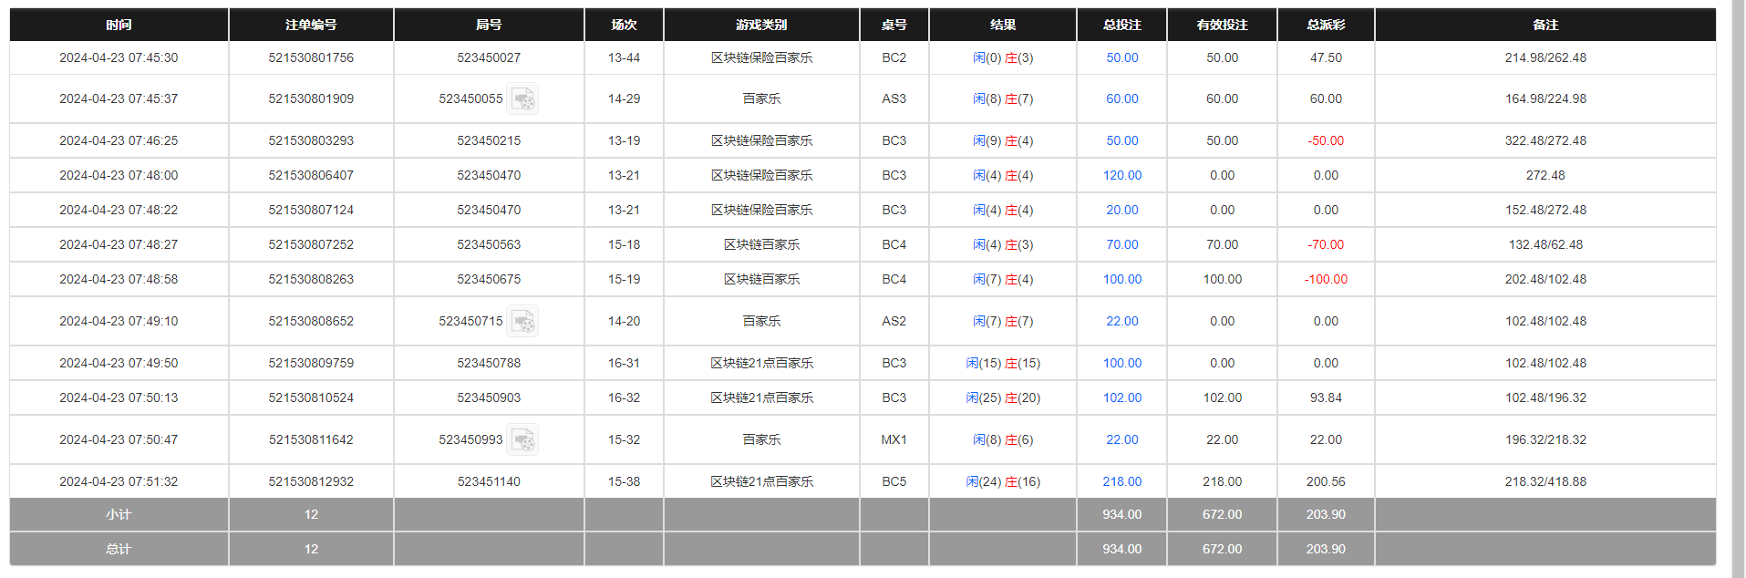The image size is (1746, 578).
Task: Select order number 521530806407
Action: click(x=311, y=175)
